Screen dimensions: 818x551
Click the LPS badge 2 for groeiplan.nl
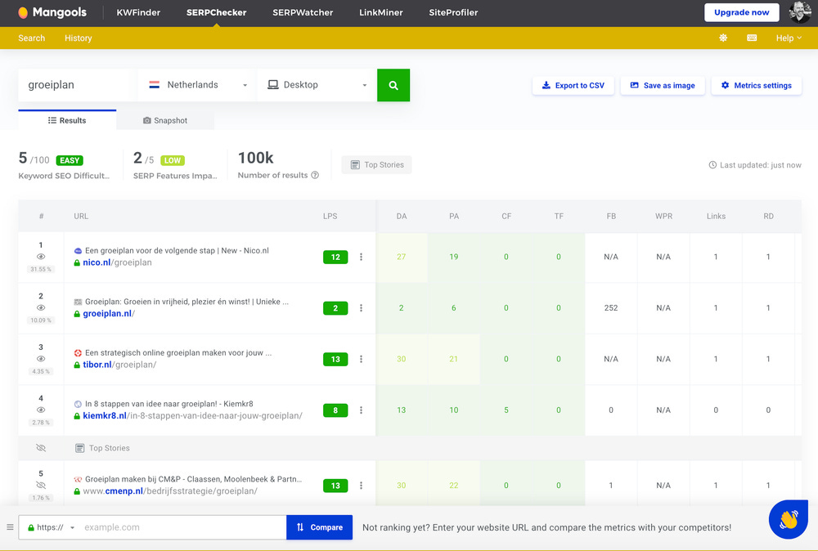(335, 308)
